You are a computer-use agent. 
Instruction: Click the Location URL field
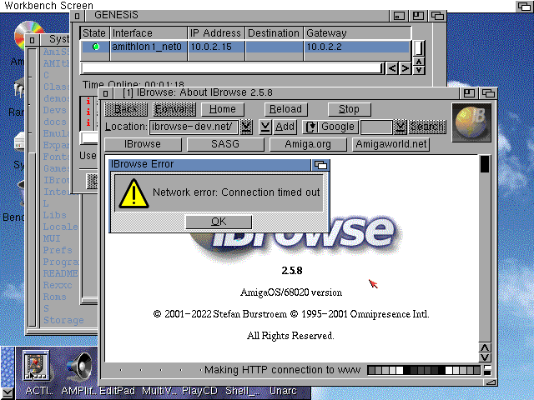(x=194, y=127)
